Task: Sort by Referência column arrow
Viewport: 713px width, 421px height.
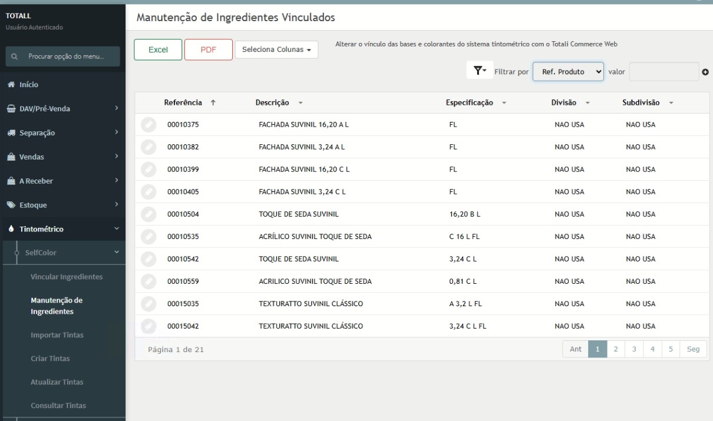Action: [x=212, y=103]
